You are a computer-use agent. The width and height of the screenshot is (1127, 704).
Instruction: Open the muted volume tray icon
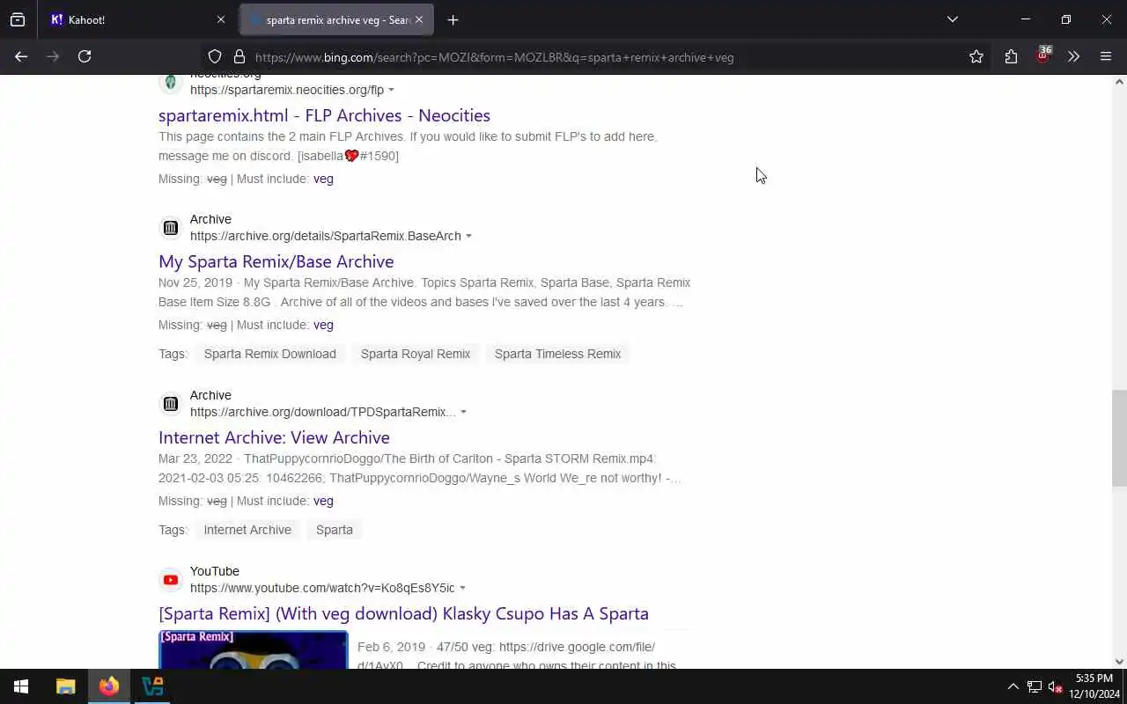pos(1056,686)
